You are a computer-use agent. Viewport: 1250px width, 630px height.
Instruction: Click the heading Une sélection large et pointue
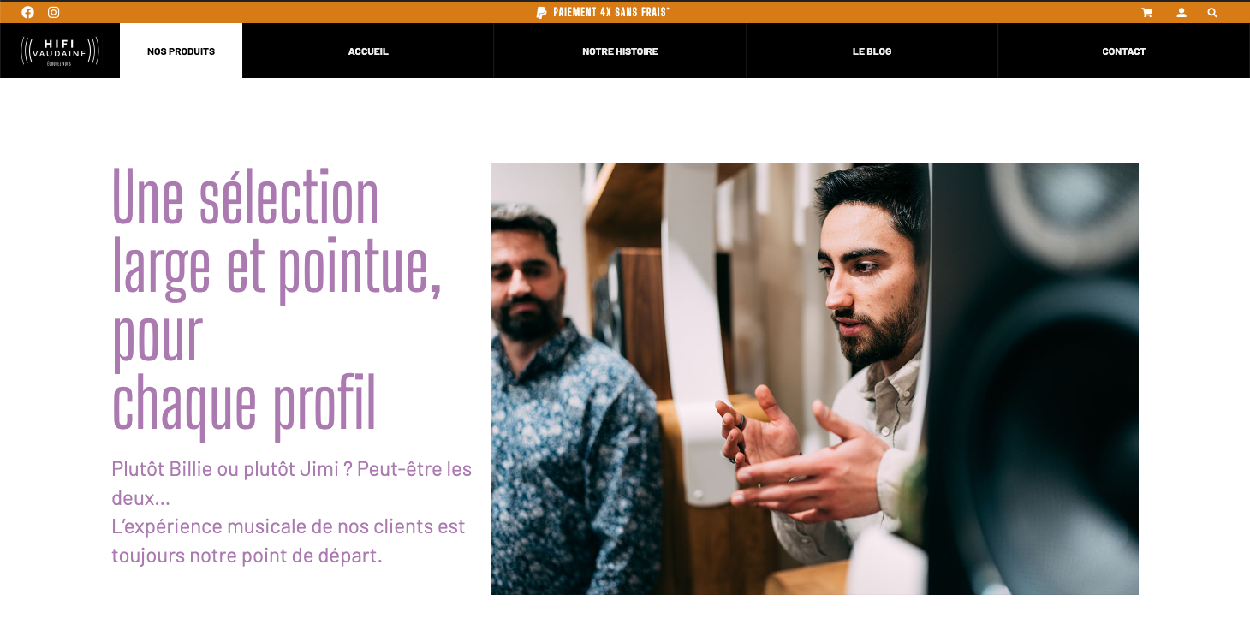pos(277,300)
